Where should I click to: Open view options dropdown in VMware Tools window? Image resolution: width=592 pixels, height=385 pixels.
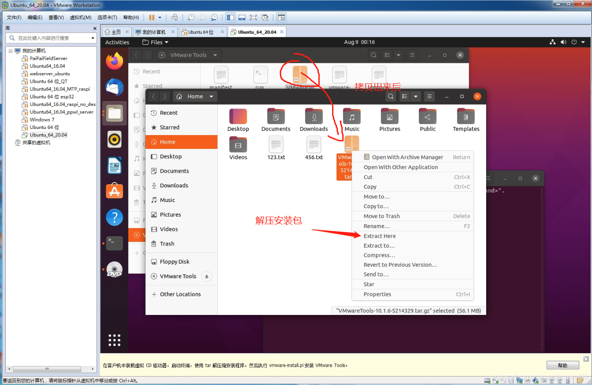pos(399,55)
